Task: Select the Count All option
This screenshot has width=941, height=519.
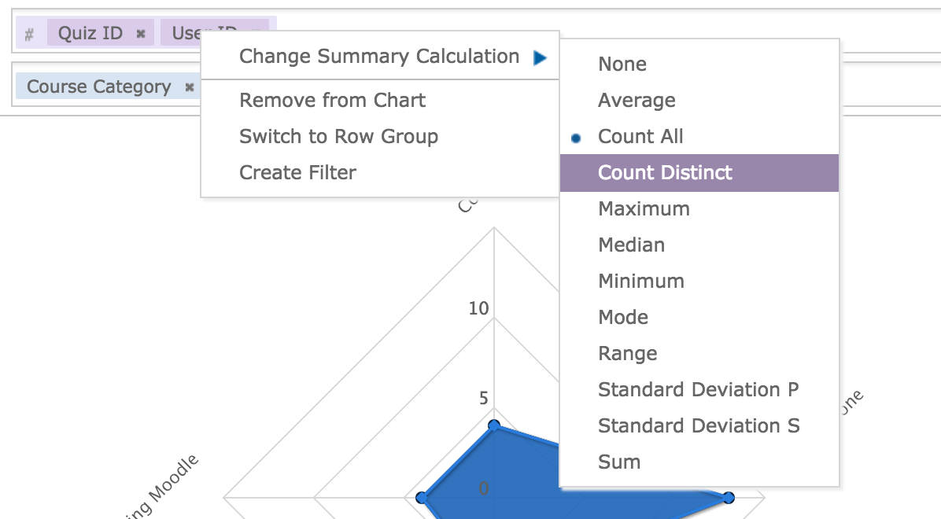Action: tap(640, 137)
